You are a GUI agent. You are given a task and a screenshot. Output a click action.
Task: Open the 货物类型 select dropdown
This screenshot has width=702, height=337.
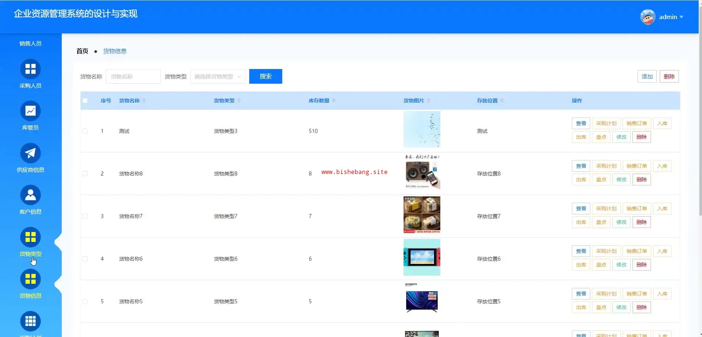(x=218, y=76)
